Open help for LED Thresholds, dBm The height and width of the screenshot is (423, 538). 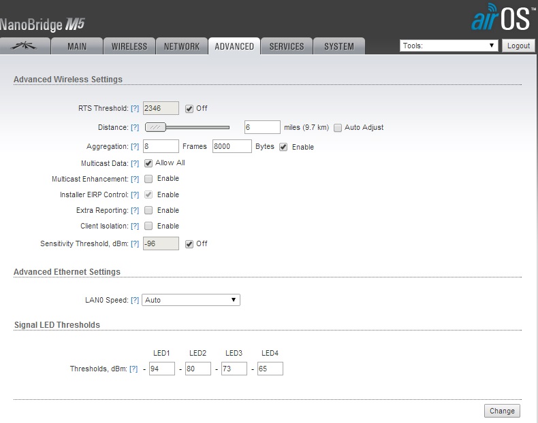coord(133,369)
